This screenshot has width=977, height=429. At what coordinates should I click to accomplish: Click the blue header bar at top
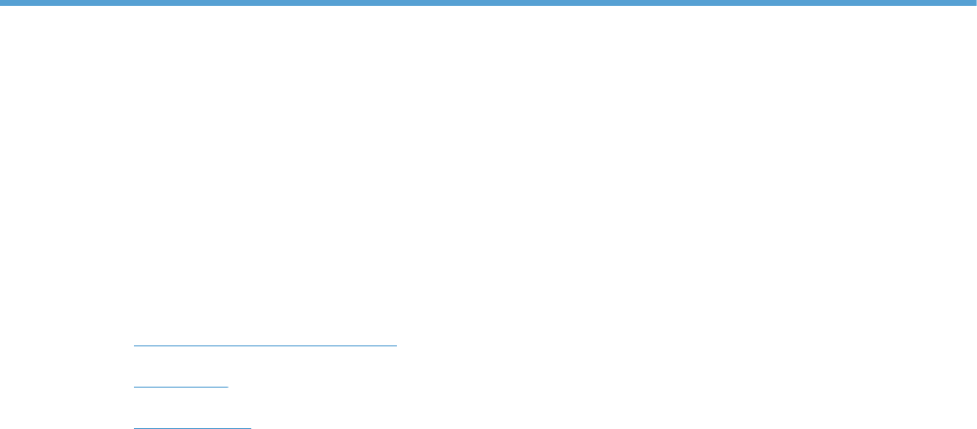coord(488,3)
